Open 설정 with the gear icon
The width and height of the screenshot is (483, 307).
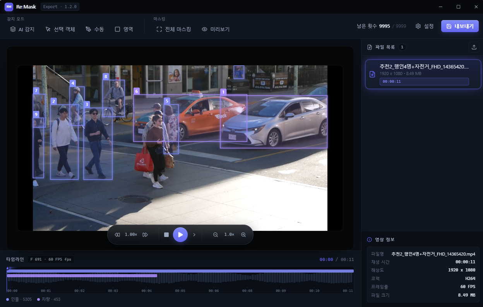pos(425,26)
